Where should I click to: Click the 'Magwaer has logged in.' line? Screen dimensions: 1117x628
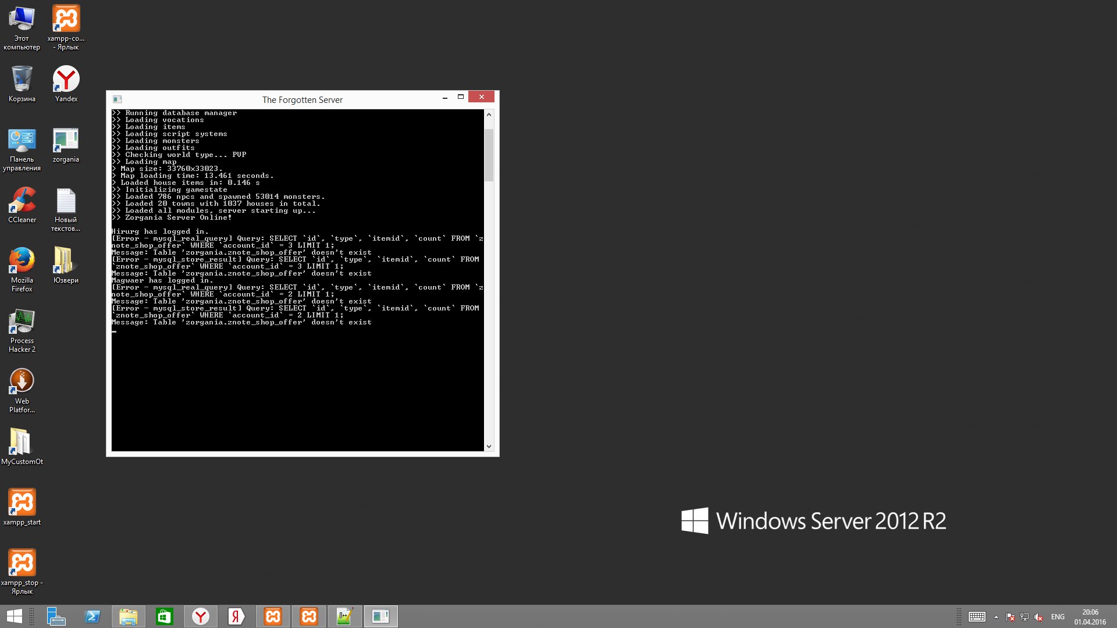point(162,280)
